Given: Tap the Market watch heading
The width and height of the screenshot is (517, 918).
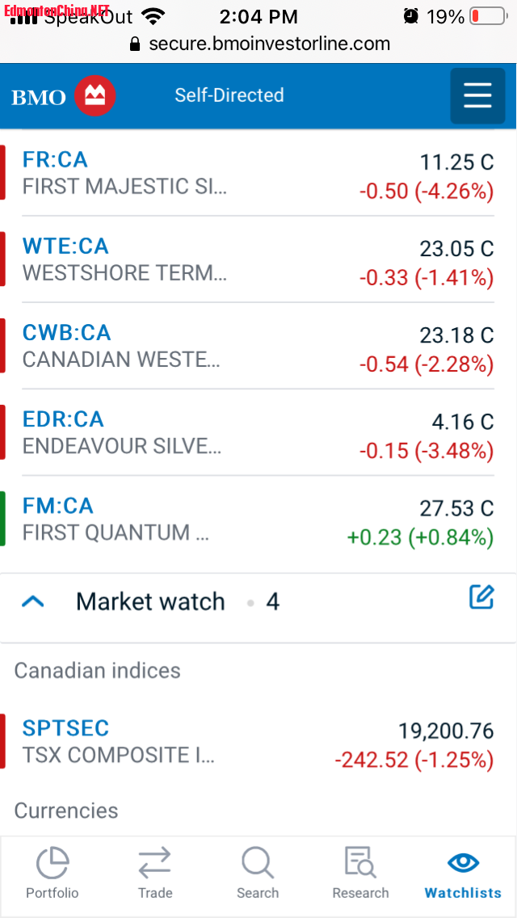Looking at the screenshot, I should click(150, 602).
